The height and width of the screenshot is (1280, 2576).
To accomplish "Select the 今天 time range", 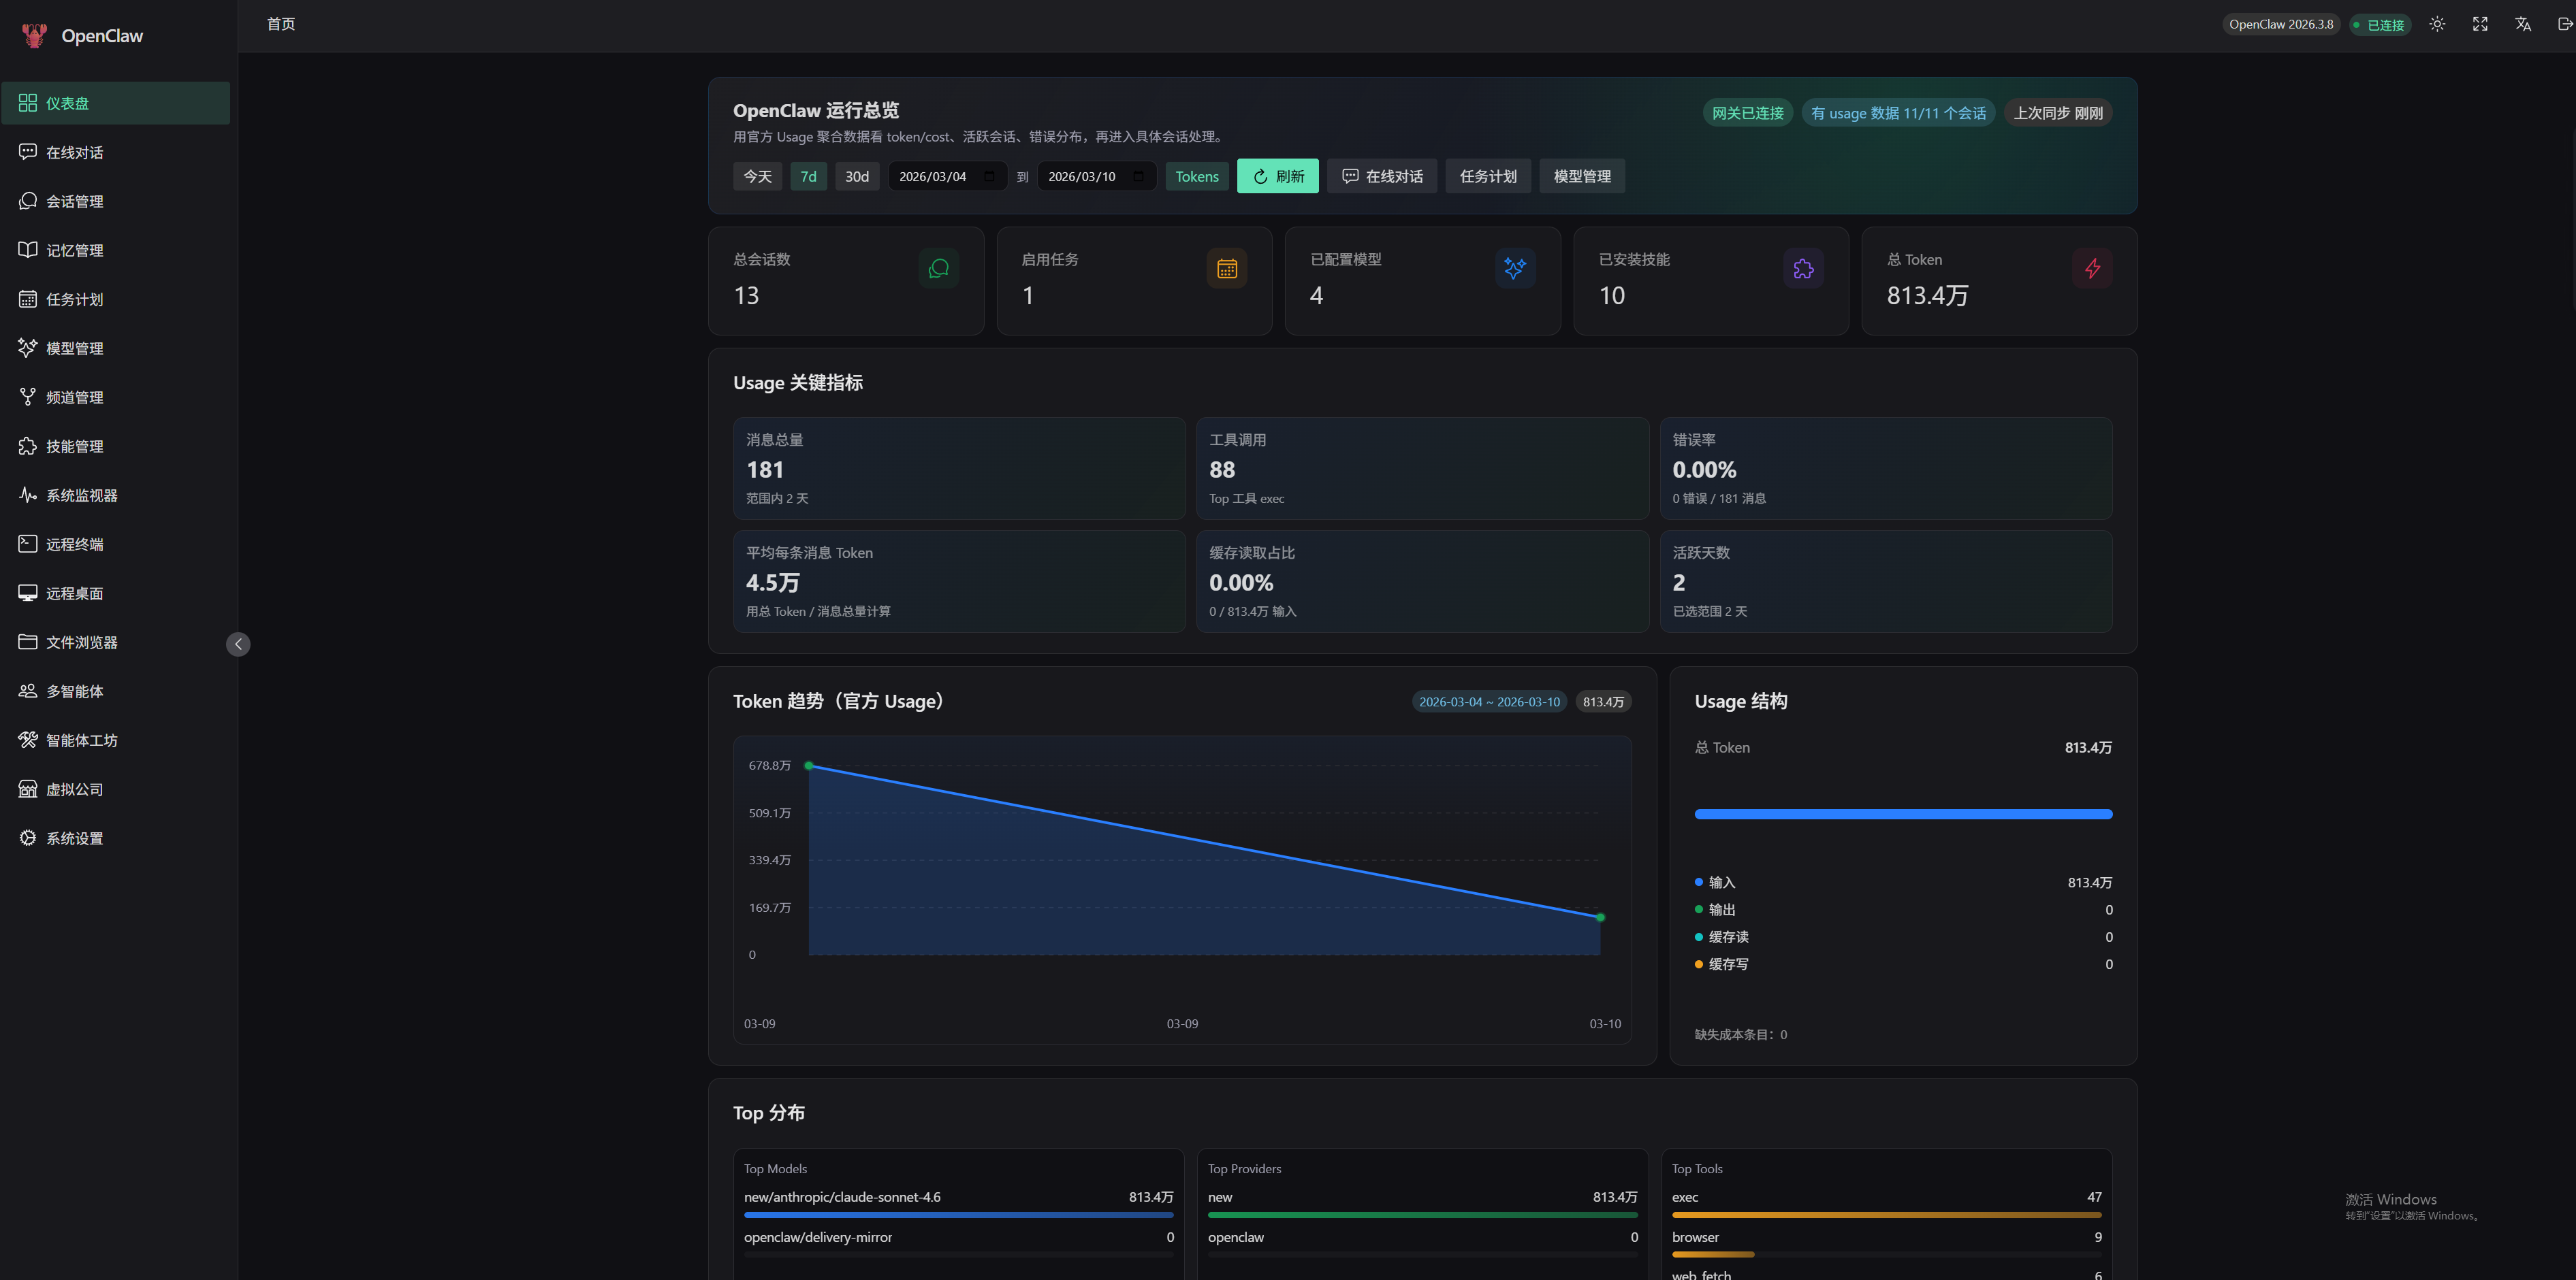I will click(757, 176).
